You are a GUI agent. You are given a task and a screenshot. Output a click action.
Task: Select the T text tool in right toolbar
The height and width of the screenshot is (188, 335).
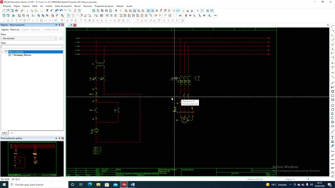point(333,137)
